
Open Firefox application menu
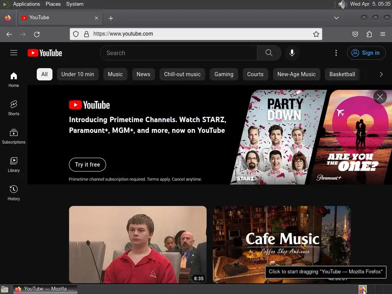pyautogui.click(x=383, y=34)
